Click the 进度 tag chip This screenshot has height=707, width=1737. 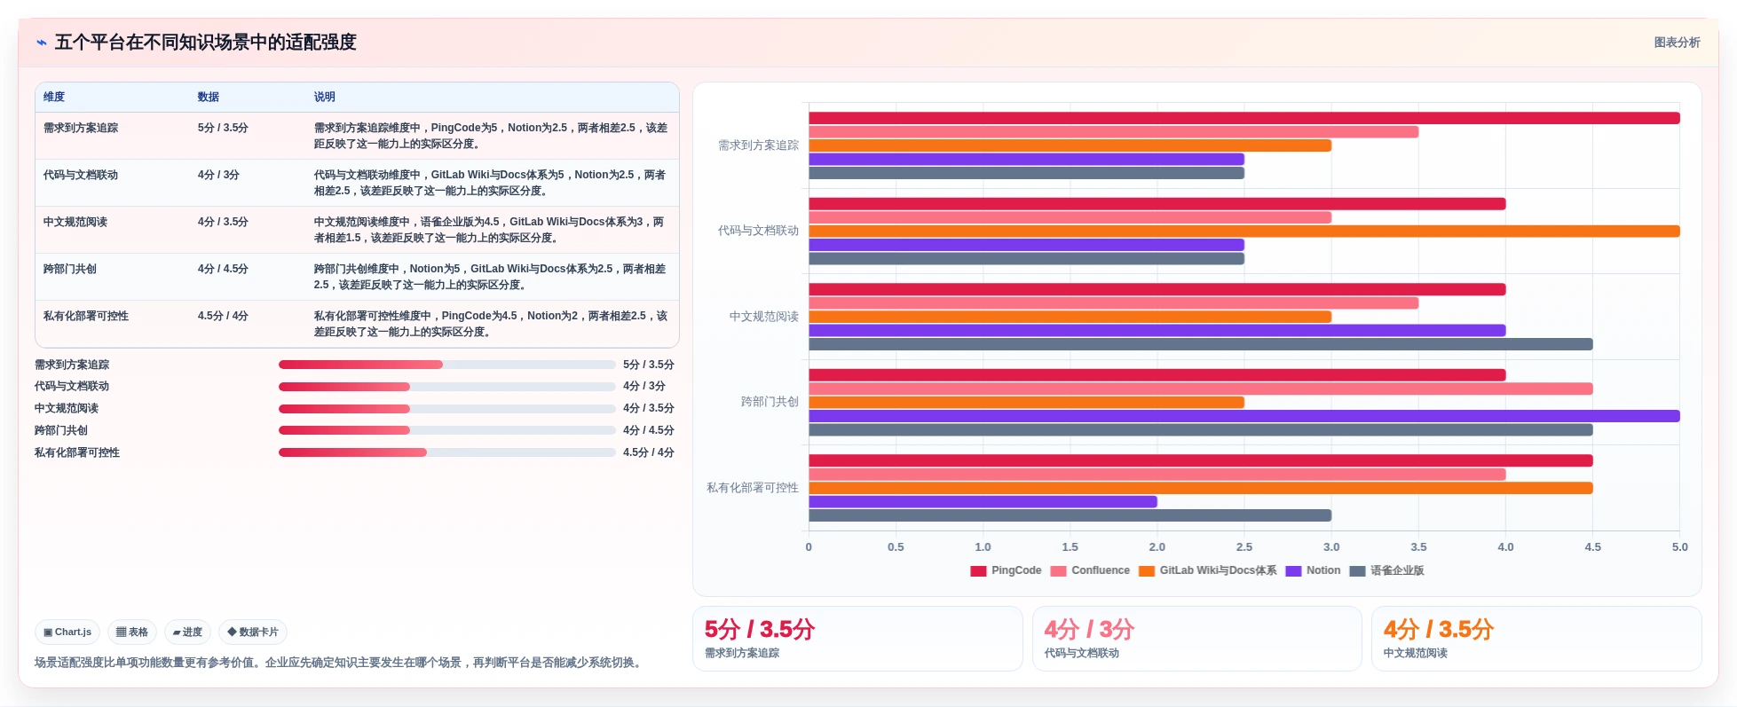click(x=187, y=632)
